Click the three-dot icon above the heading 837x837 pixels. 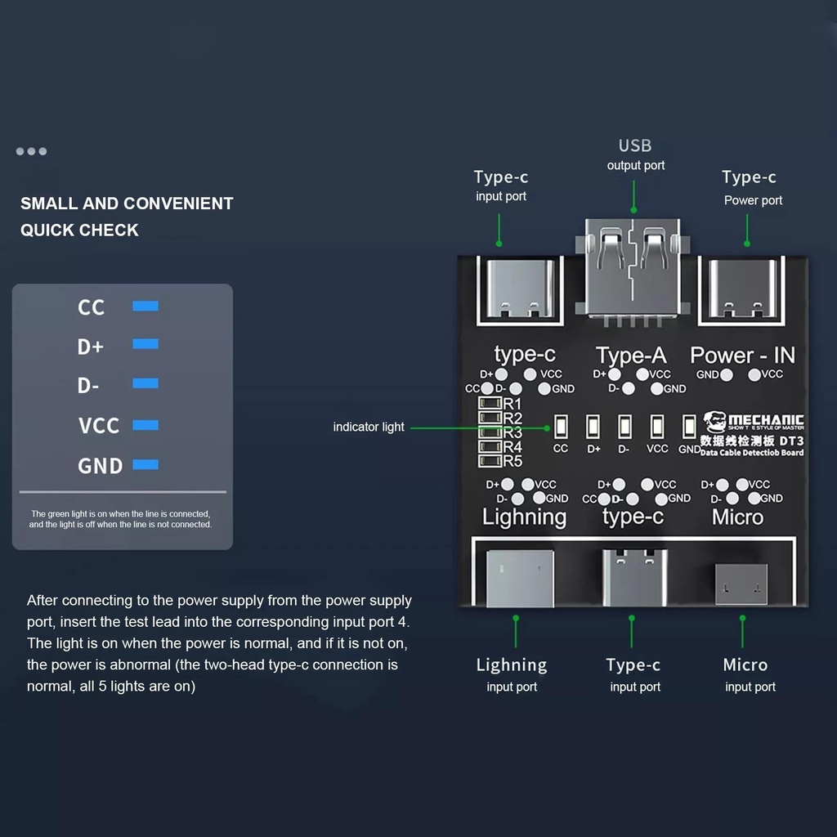tap(32, 151)
